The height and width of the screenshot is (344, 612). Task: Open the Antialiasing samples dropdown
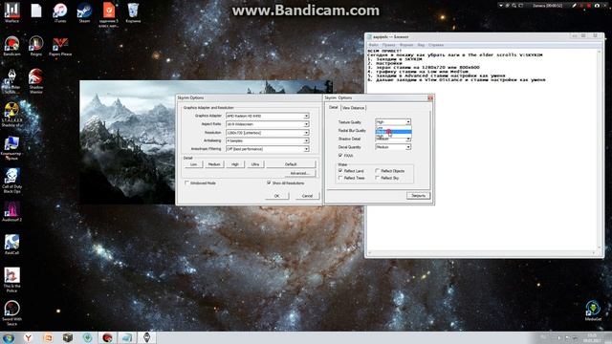[268, 140]
